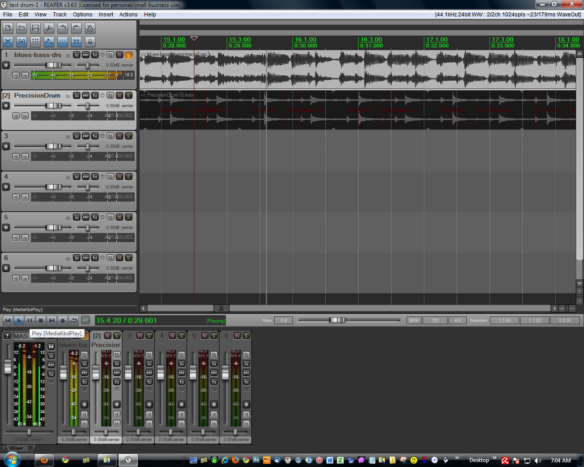Screen dimensions: 584x467
Task: Open a project using the folder toolbar icon
Action: click(21, 28)
